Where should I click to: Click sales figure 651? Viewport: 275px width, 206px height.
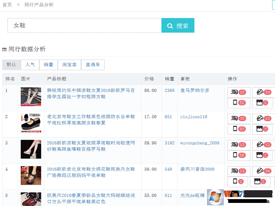click(x=168, y=117)
